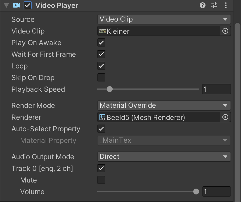Enable Skip On Drop

coord(101,78)
